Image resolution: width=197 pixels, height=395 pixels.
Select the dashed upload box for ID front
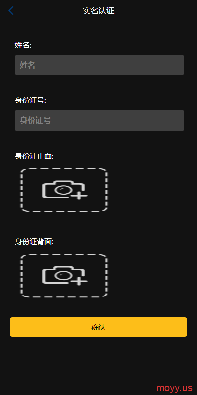[x=64, y=190]
